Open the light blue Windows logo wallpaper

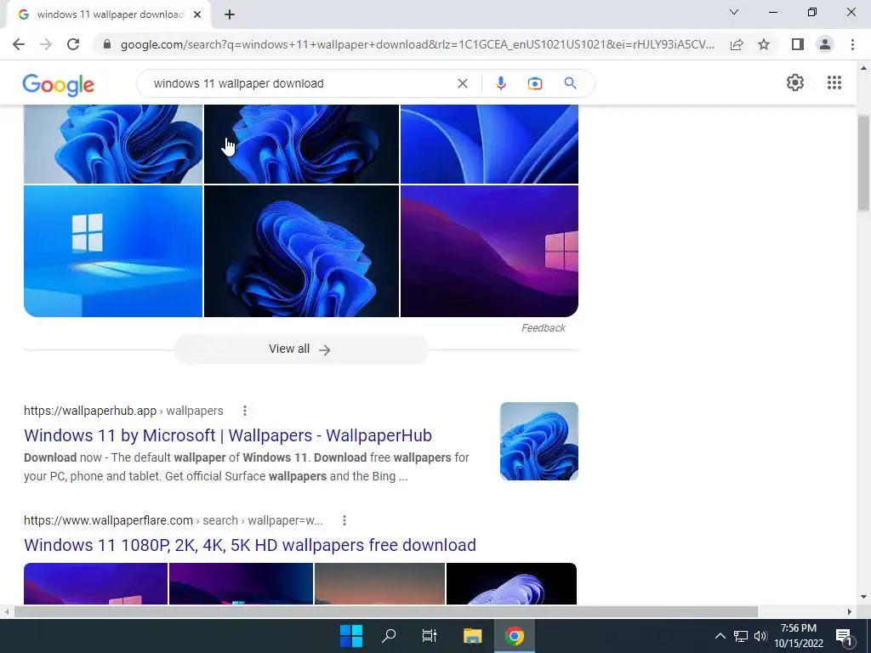[x=113, y=251]
